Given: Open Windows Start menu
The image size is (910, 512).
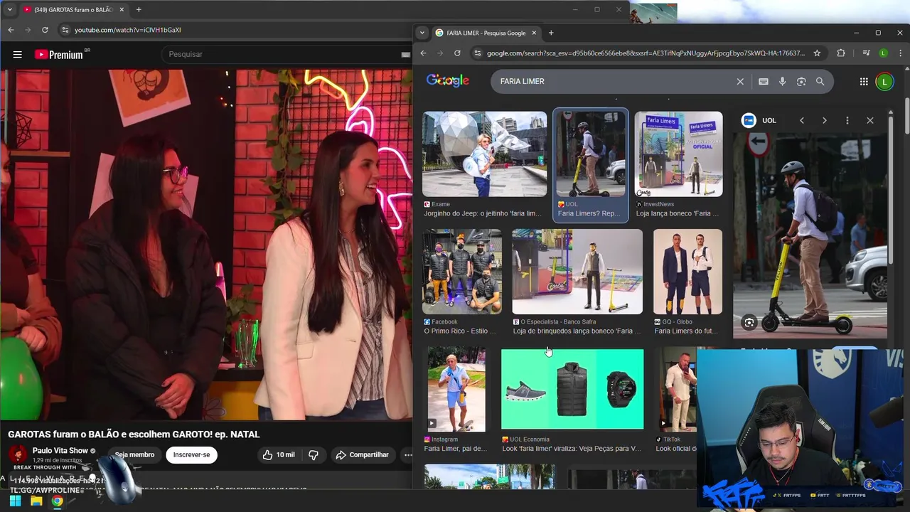Looking at the screenshot, I should [x=15, y=501].
